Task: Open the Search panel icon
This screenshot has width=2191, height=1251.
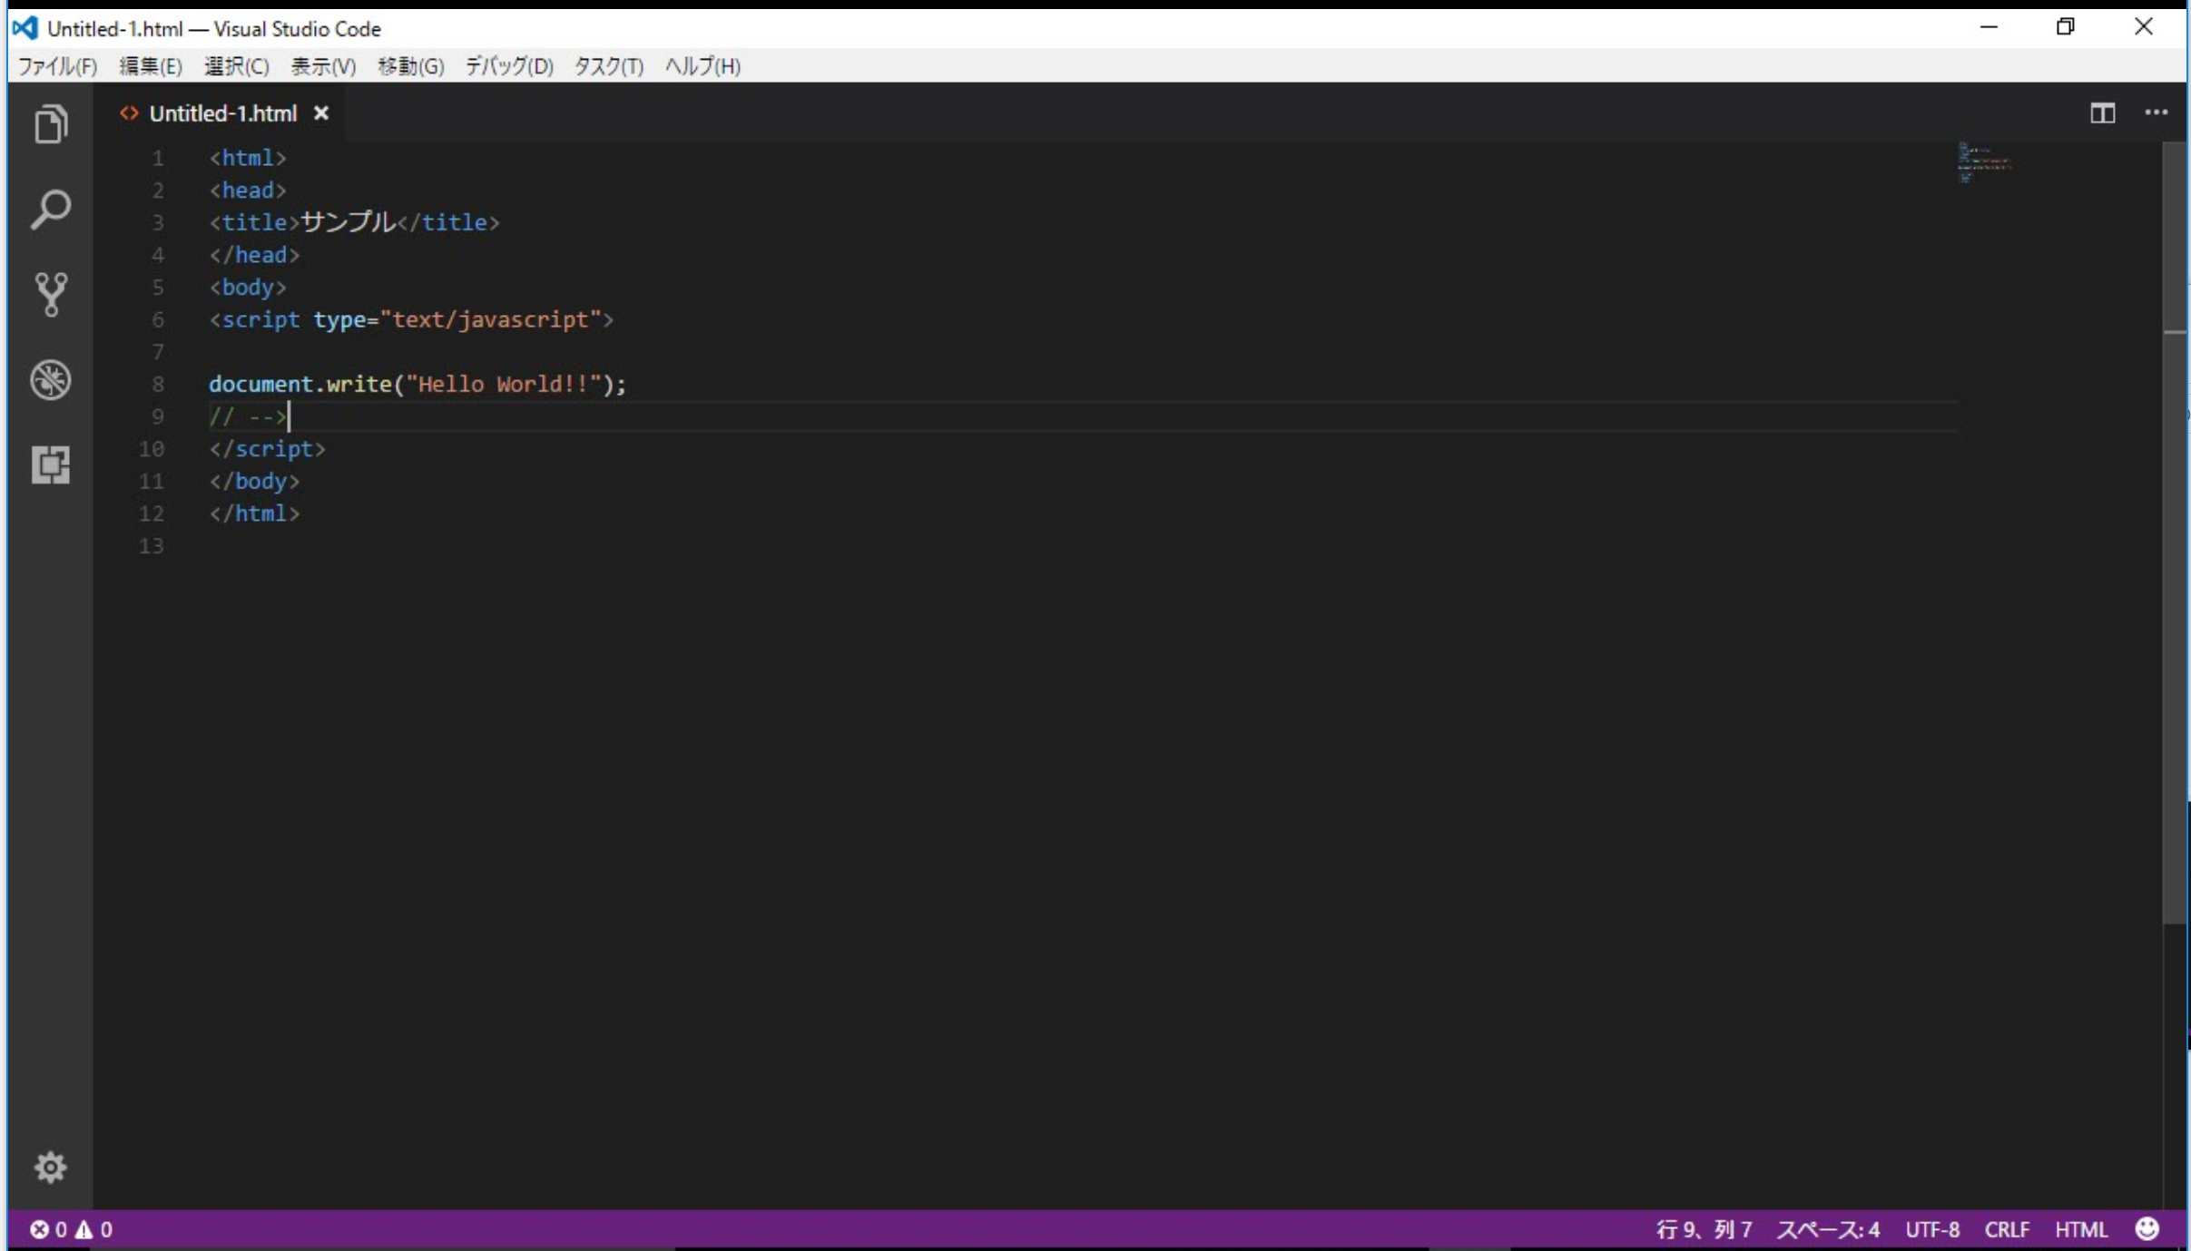Action: (51, 209)
